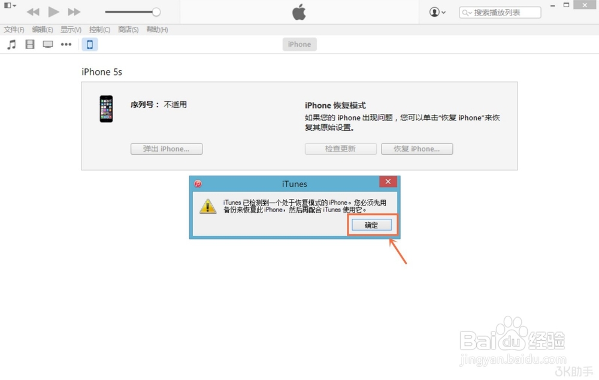Image resolution: width=599 pixels, height=380 pixels.
Task: Click the fast-forward next track button
Action: [74, 12]
